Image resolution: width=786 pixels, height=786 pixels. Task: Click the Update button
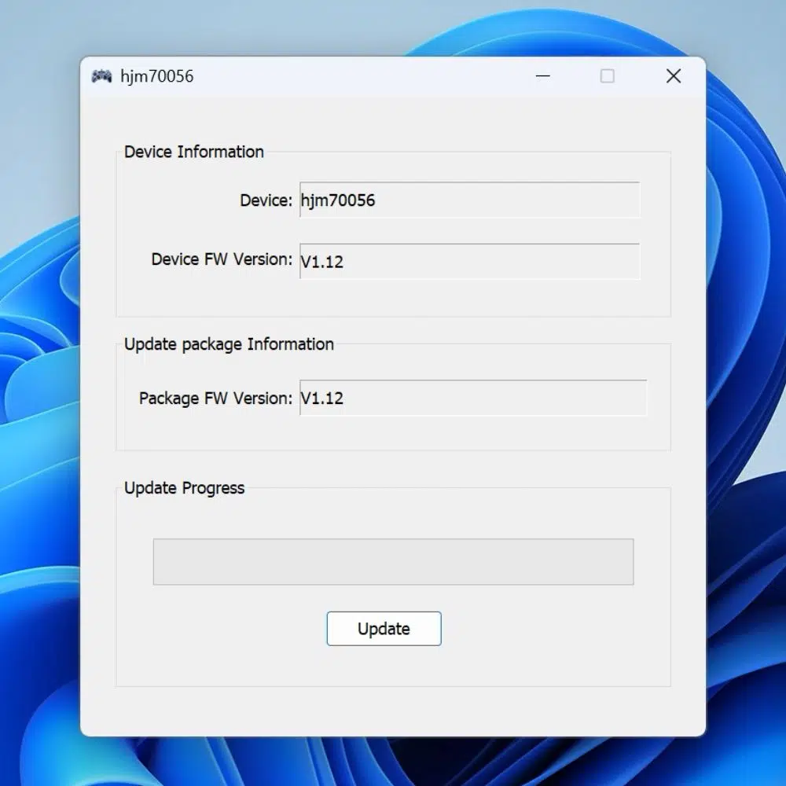[384, 629]
